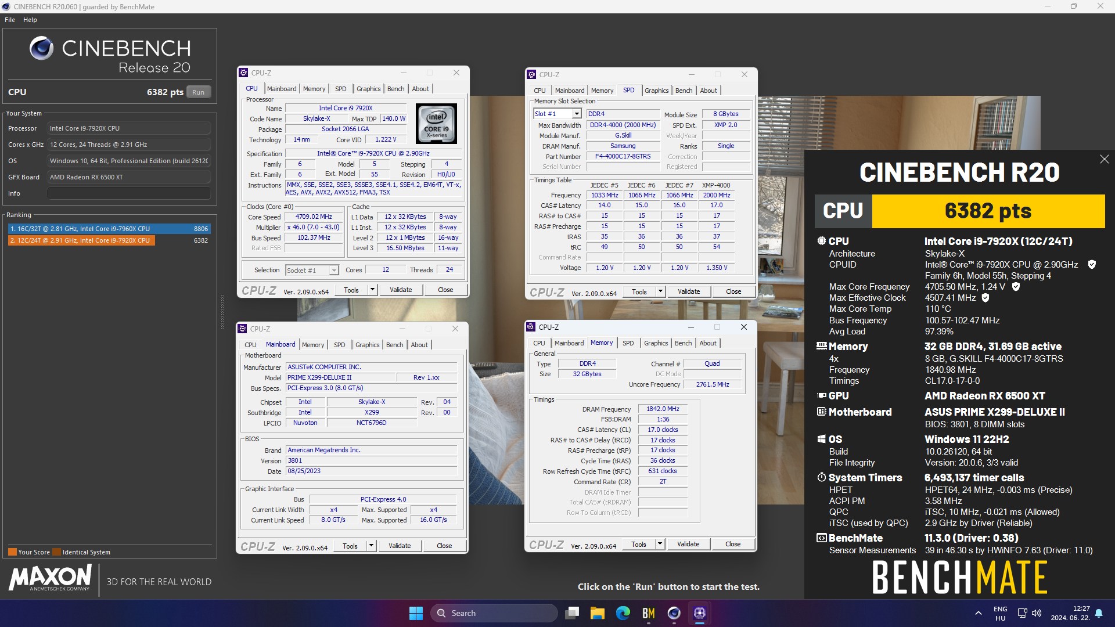Click the Identical System legend swatch

tap(56, 552)
